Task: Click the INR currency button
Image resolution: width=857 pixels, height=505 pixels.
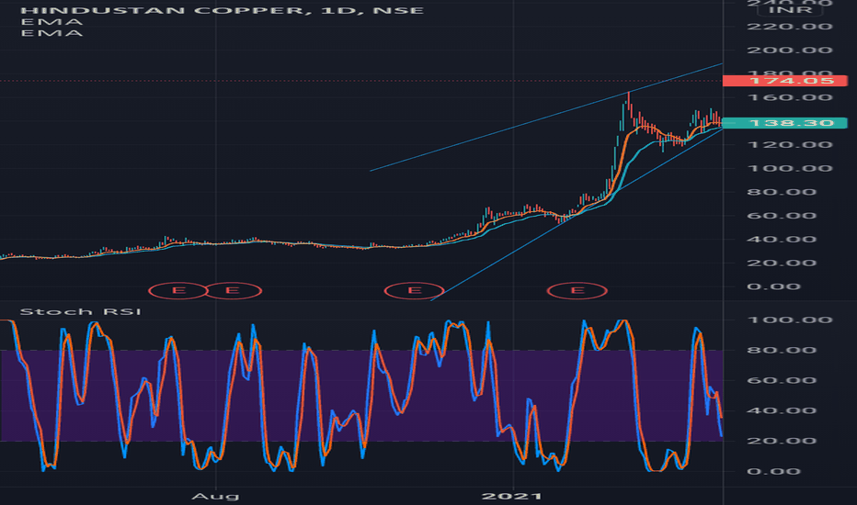Action: (790, 10)
